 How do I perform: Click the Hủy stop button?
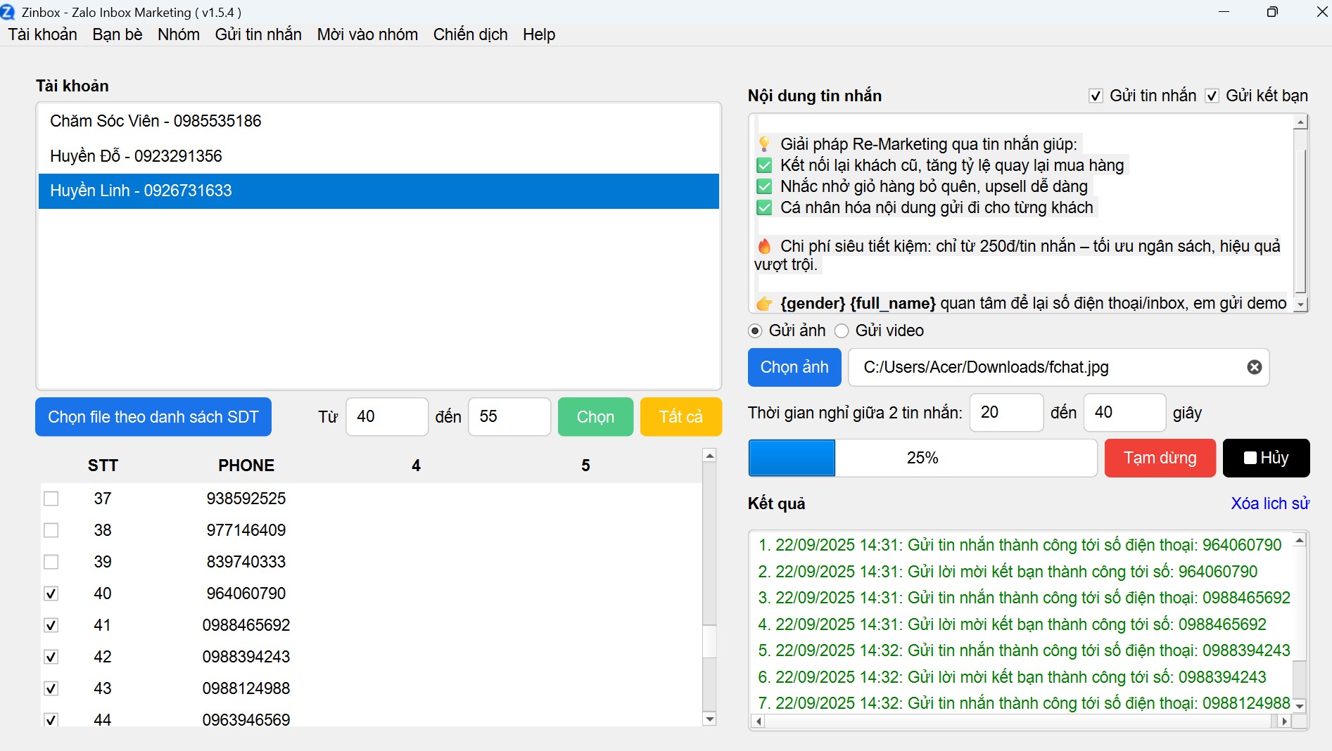[x=1266, y=458]
